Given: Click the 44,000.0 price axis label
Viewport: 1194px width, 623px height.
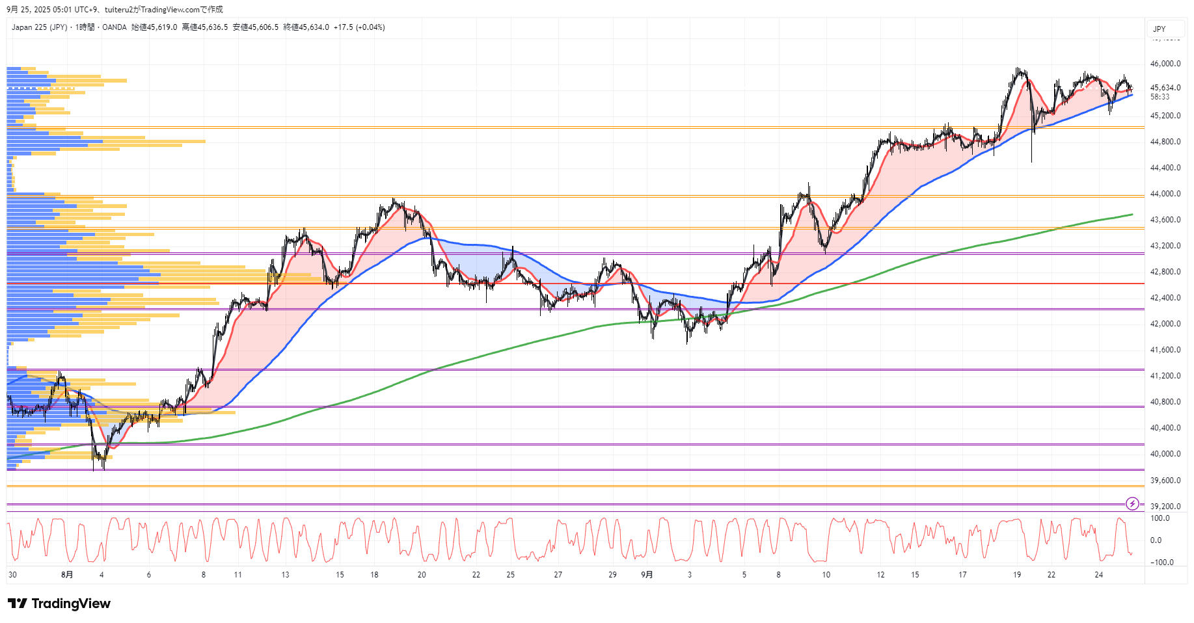Looking at the screenshot, I should [x=1165, y=194].
